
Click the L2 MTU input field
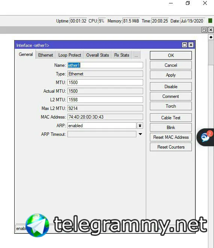point(105,100)
